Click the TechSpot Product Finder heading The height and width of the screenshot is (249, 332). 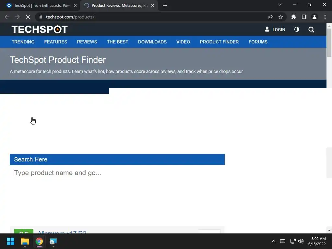coord(58,60)
